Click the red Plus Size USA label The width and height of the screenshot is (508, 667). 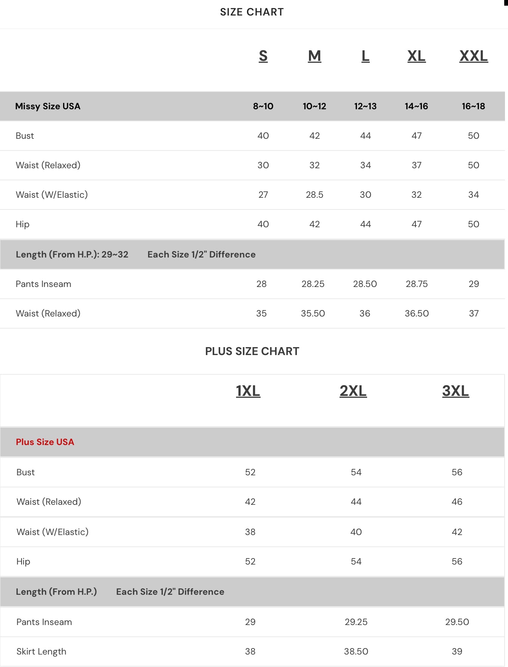tap(45, 442)
